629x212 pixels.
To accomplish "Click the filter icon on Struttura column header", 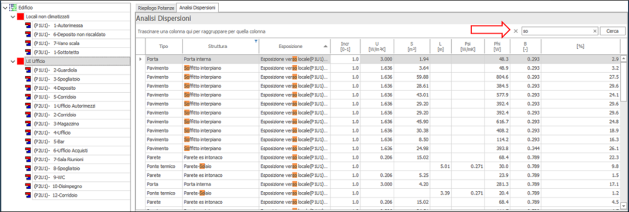I will [255, 43].
